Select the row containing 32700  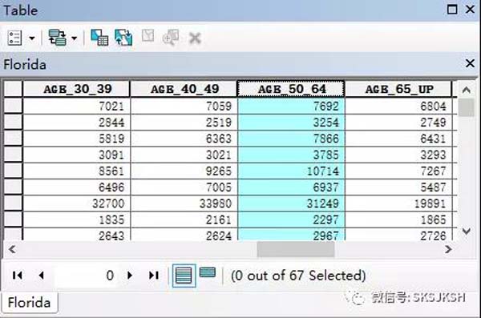(13, 203)
